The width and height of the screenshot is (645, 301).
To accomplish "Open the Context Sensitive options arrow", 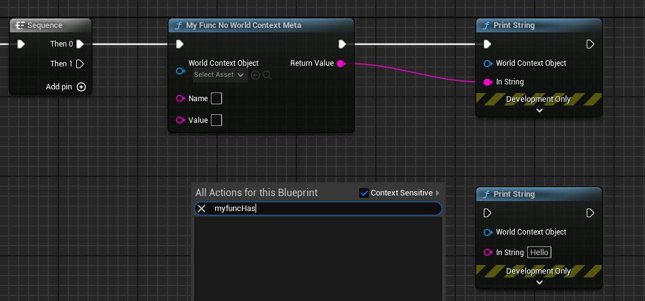I will (438, 193).
